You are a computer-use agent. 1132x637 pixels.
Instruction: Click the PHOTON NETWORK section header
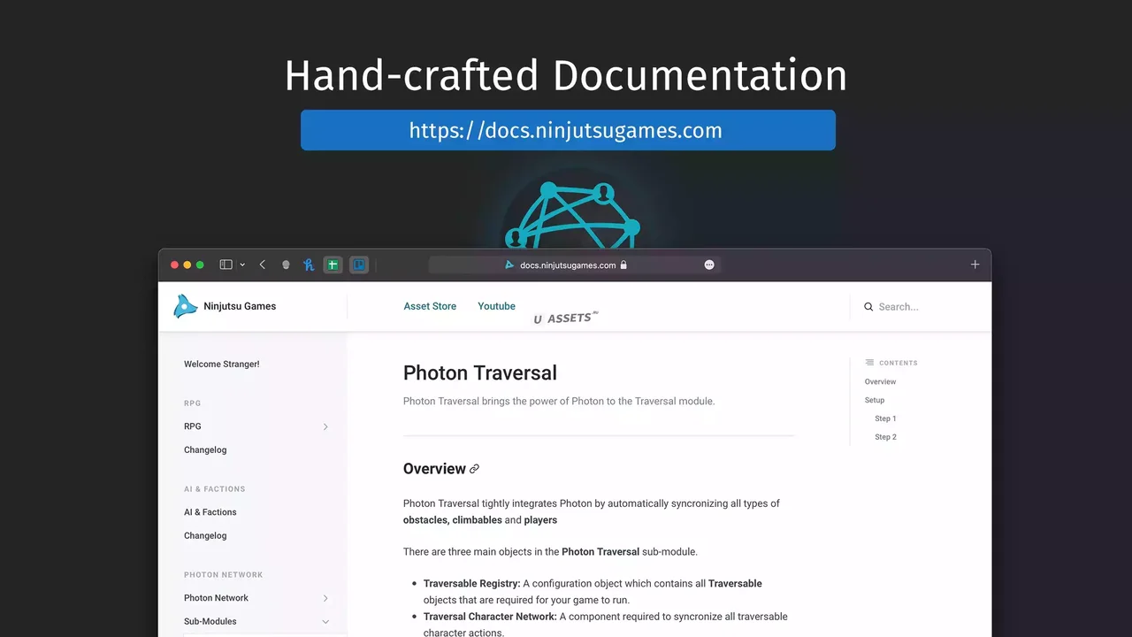[224, 575]
